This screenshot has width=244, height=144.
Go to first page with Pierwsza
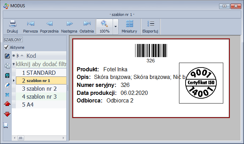click(x=30, y=26)
